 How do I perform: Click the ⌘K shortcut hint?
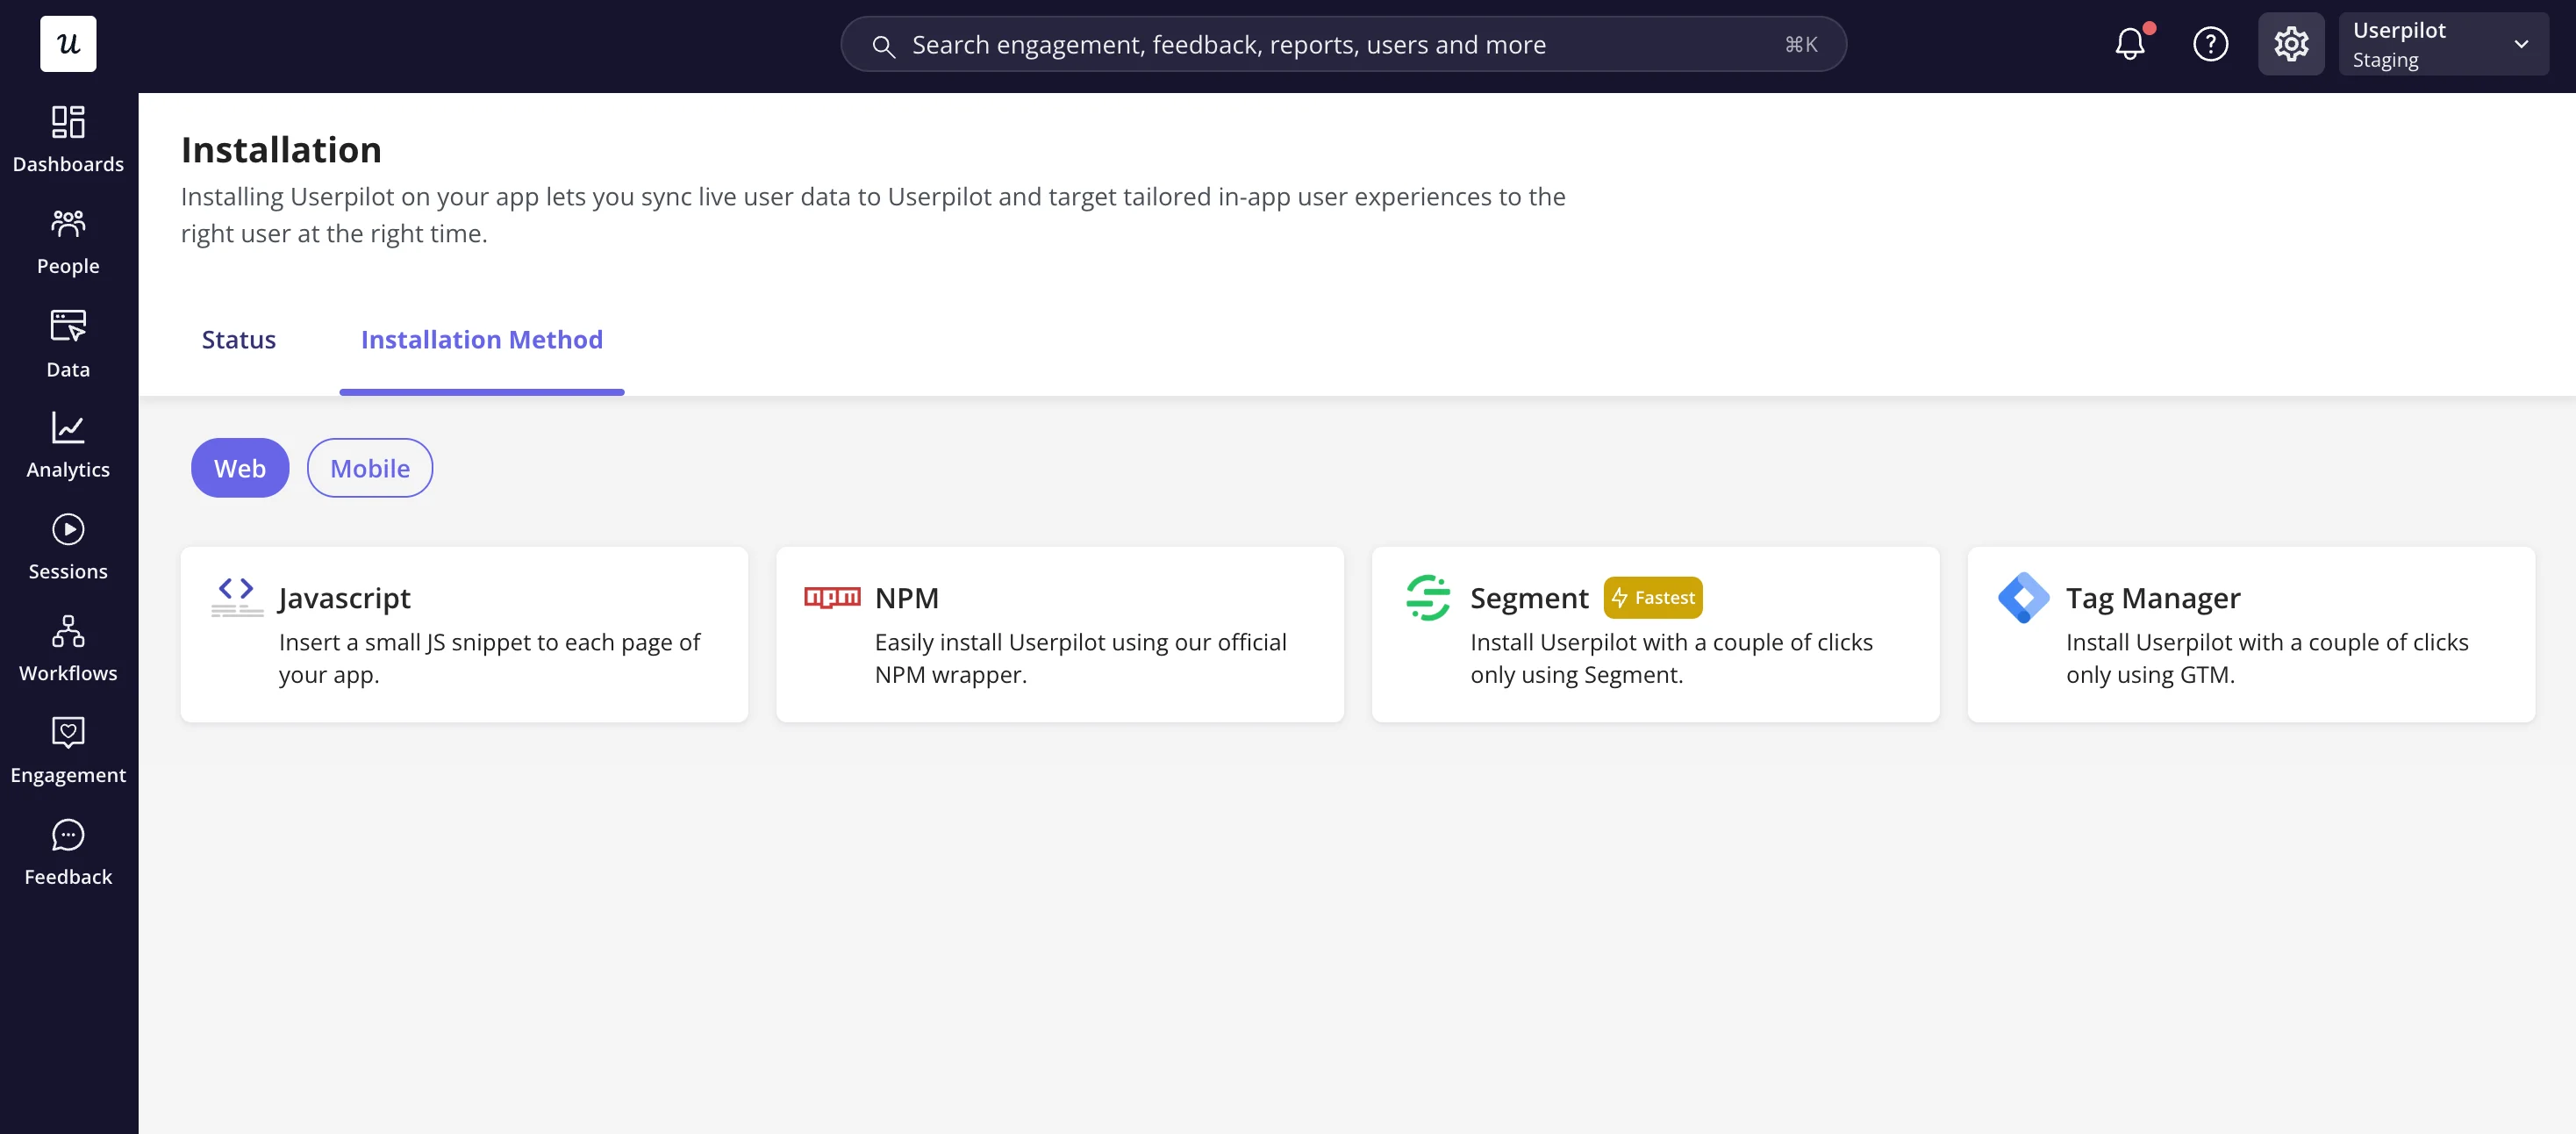(1801, 44)
